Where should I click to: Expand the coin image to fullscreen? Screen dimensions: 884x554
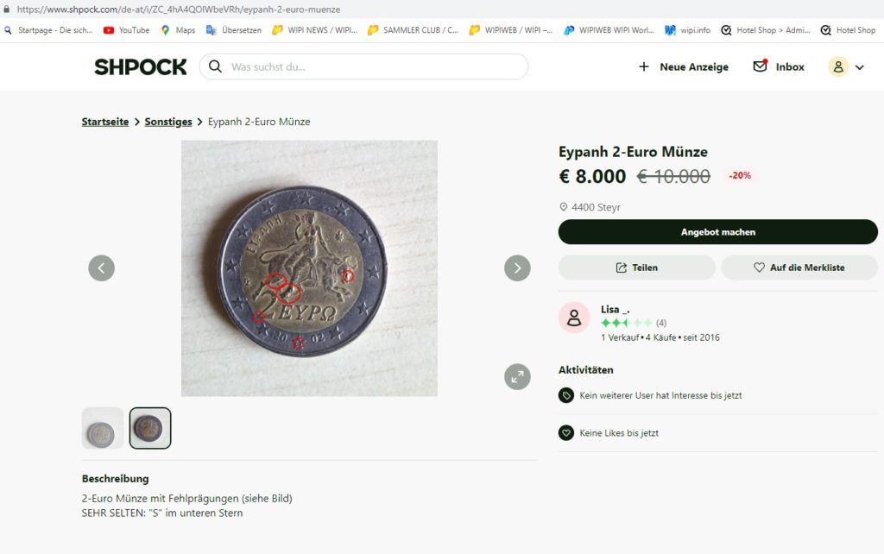tap(517, 376)
